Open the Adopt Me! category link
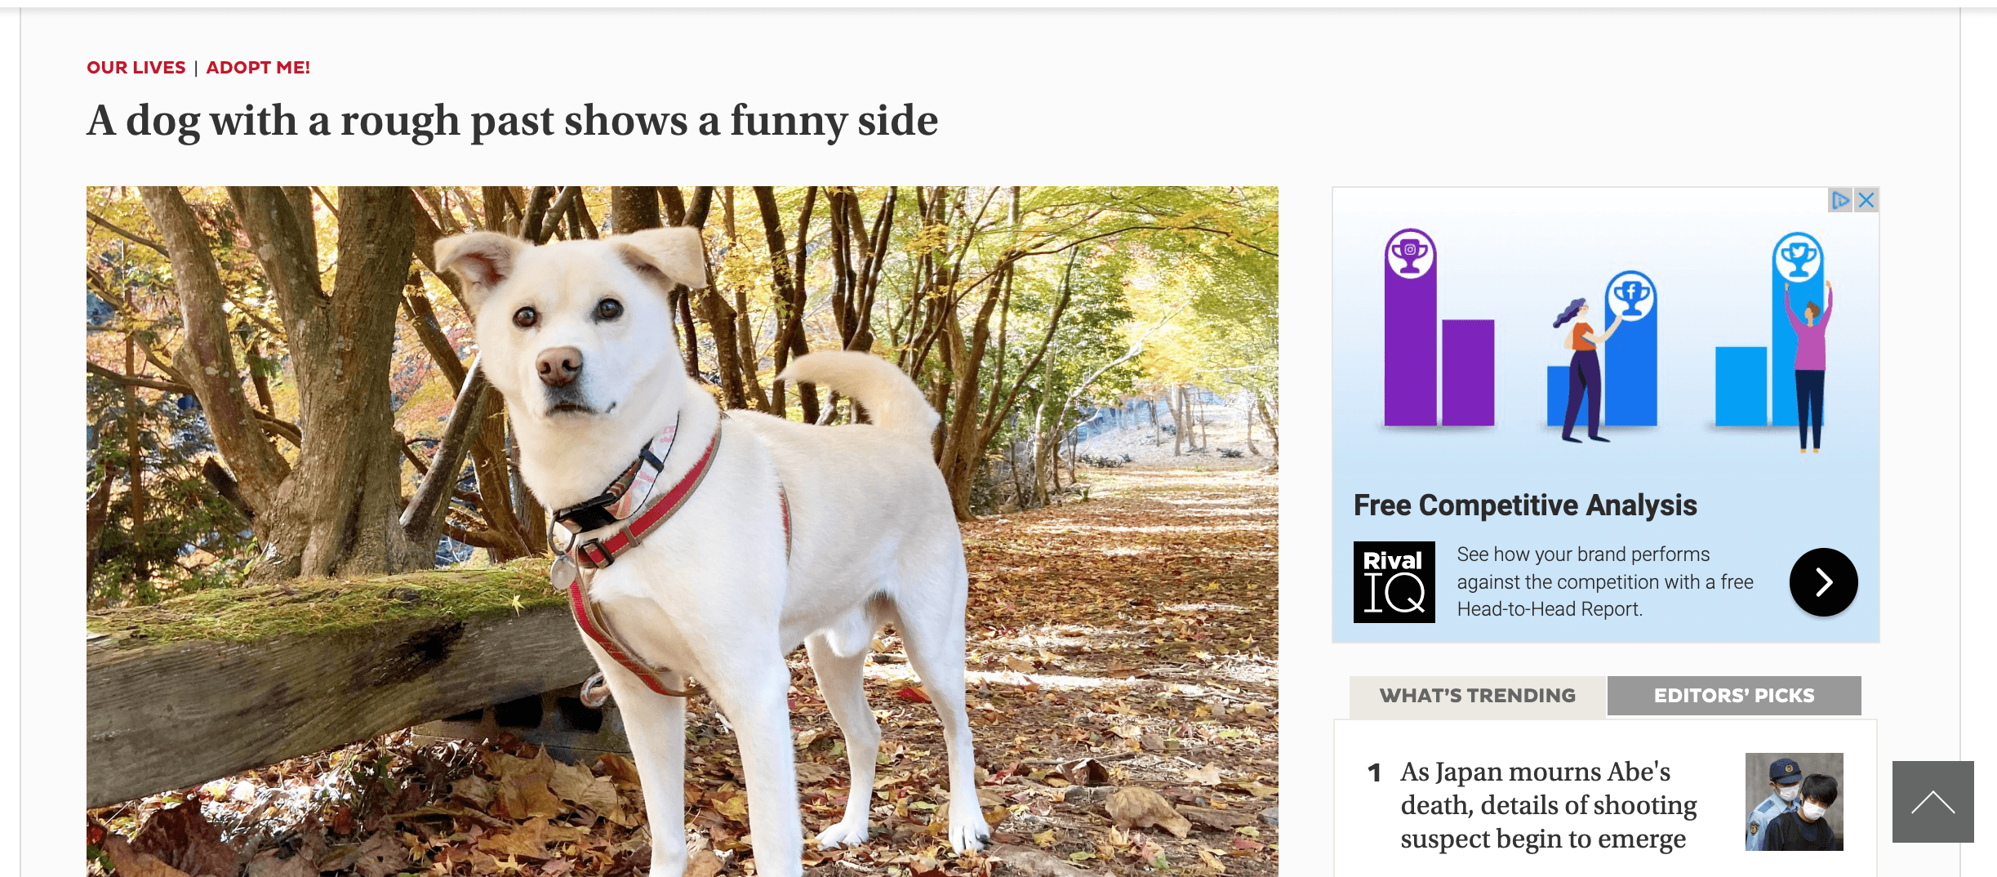The width and height of the screenshot is (1997, 877). 258,68
